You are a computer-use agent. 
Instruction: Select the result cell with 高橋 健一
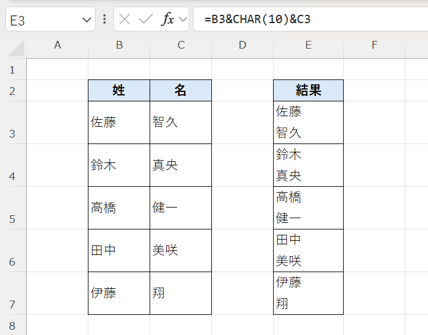(x=308, y=208)
